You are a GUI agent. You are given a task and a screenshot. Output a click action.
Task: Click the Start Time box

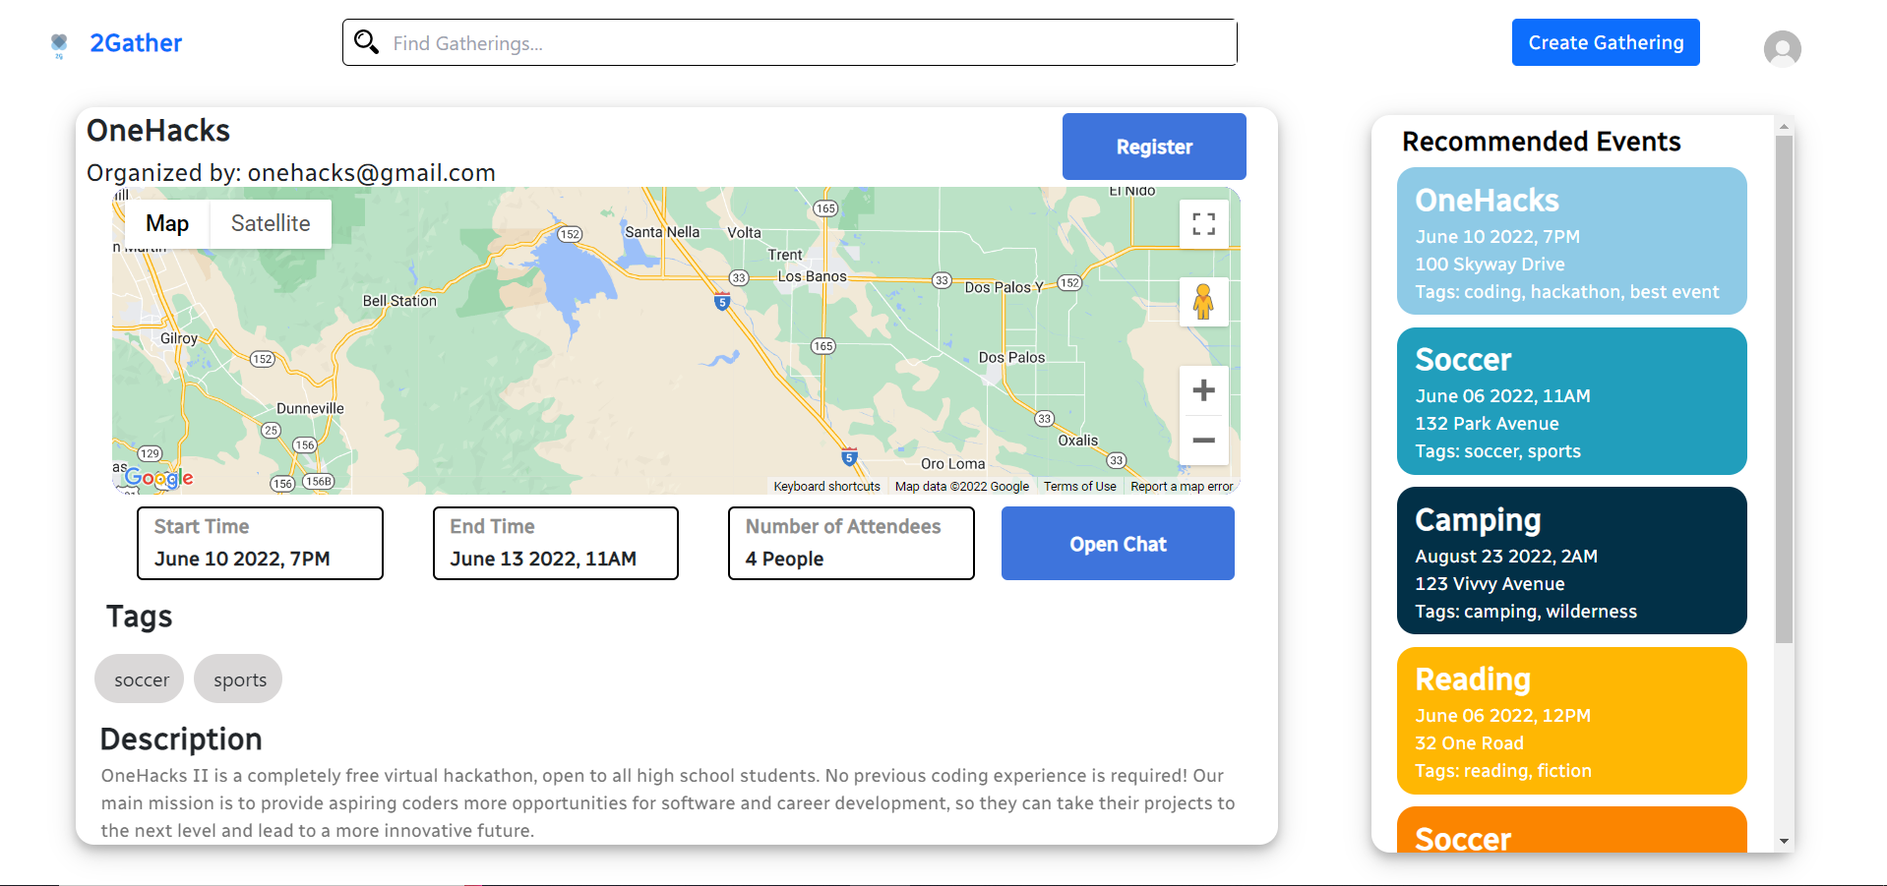coord(260,543)
